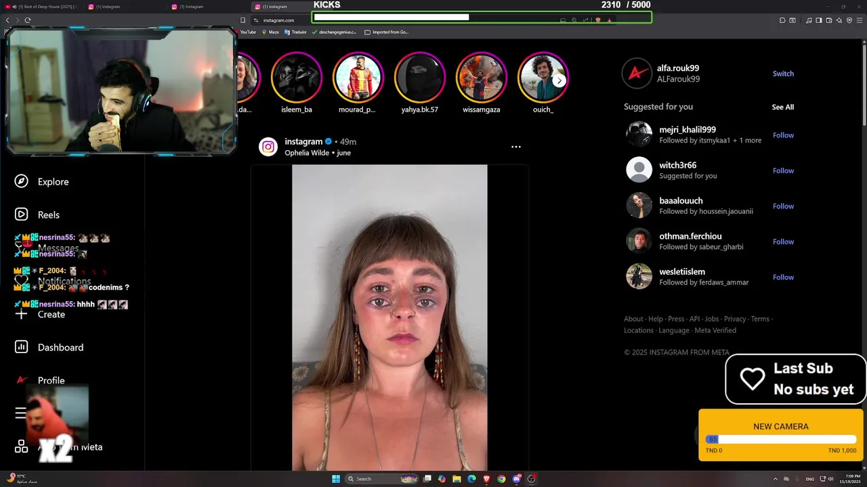Open OBS Studio on the taskbar
Screen dimensions: 867x487
tap(532, 479)
